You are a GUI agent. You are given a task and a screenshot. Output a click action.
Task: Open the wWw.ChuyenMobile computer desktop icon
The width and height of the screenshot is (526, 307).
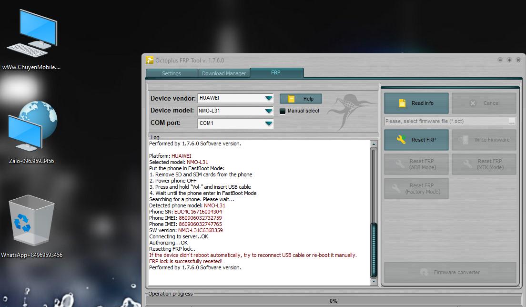(x=31, y=40)
